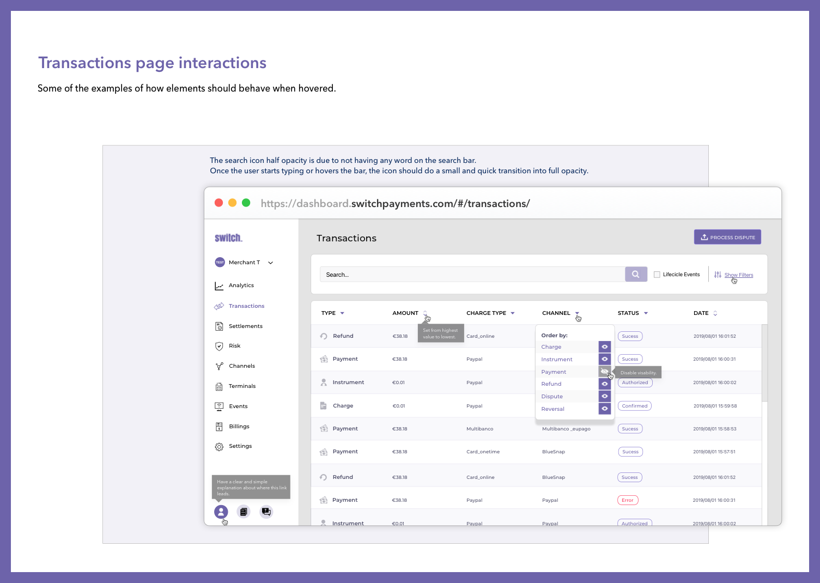The height and width of the screenshot is (583, 820).
Task: Click the PROCESS DISPUTE button
Action: tap(727, 237)
